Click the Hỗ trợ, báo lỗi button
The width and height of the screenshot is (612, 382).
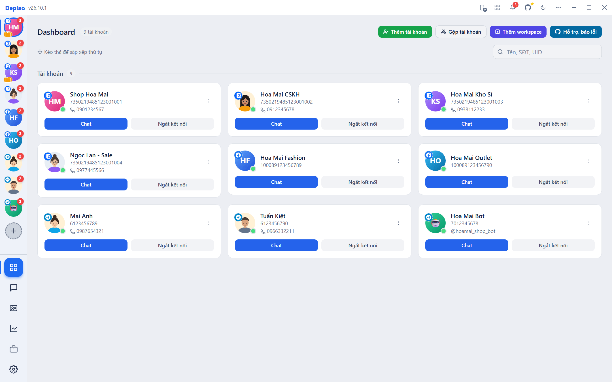576,32
